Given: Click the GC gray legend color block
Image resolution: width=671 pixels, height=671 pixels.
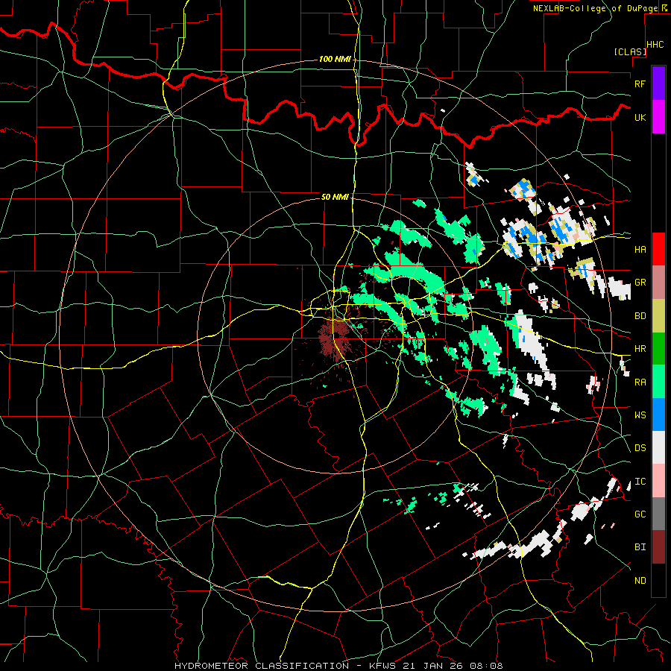Looking at the screenshot, I should (658, 514).
